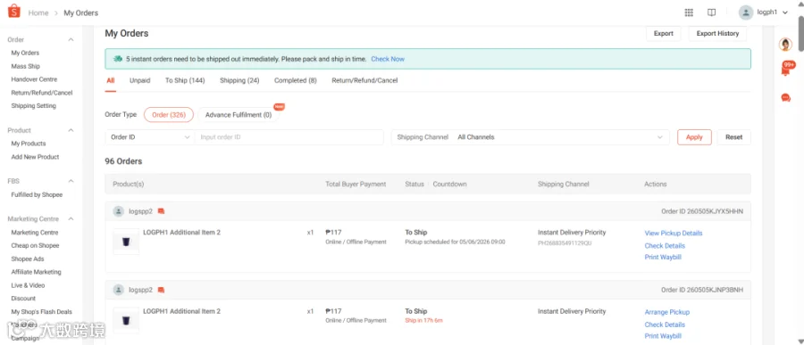The height and width of the screenshot is (345, 804).
Task: Open Live & Video in sidebar
Action: click(x=29, y=285)
